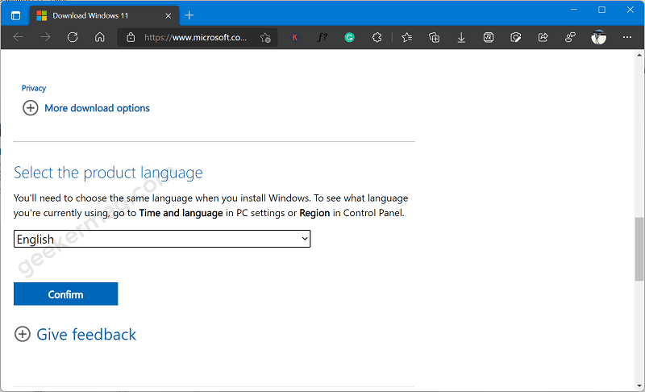
Task: Go back to previous page
Action: point(18,37)
